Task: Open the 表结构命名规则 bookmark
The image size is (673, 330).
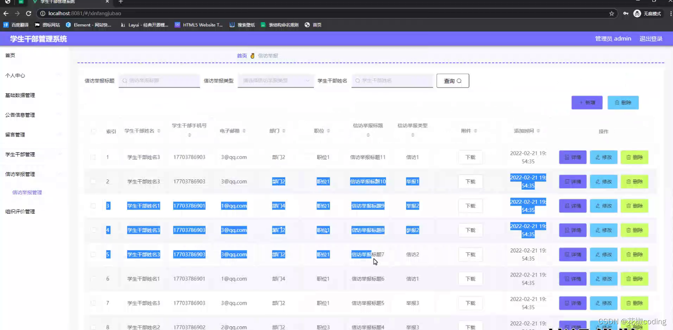Action: (279, 25)
